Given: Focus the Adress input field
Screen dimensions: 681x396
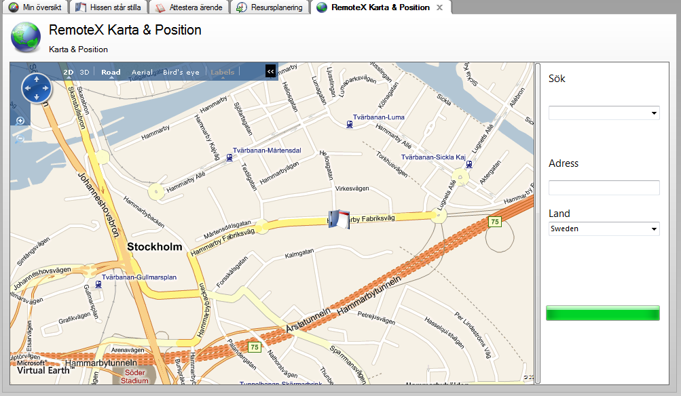Looking at the screenshot, I should (x=604, y=188).
